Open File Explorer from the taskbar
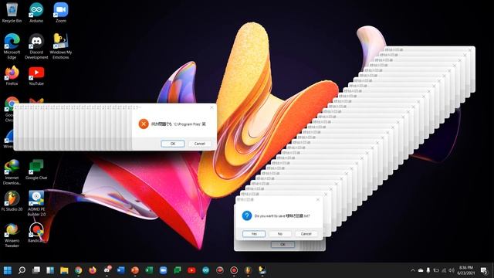 (x=64, y=270)
